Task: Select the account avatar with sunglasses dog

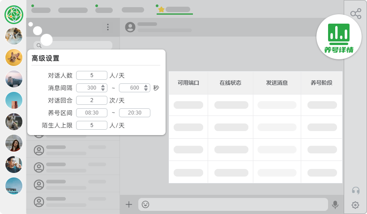Action: tap(14, 58)
